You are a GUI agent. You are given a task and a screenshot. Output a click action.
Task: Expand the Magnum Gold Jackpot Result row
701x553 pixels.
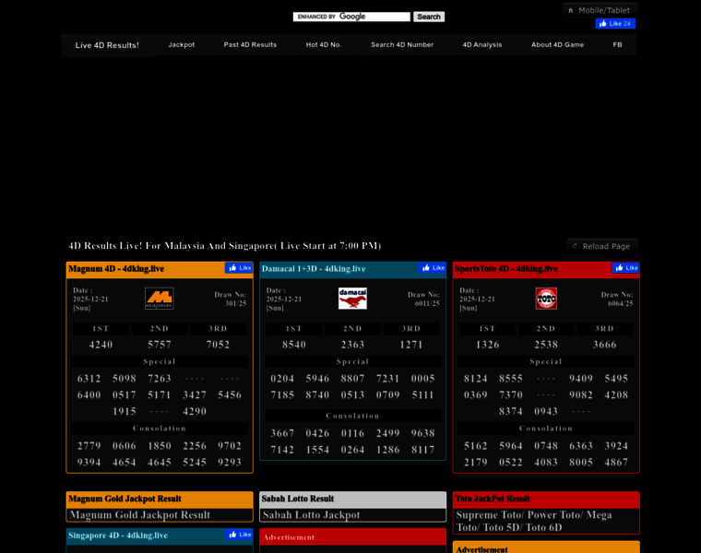pyautogui.click(x=160, y=515)
